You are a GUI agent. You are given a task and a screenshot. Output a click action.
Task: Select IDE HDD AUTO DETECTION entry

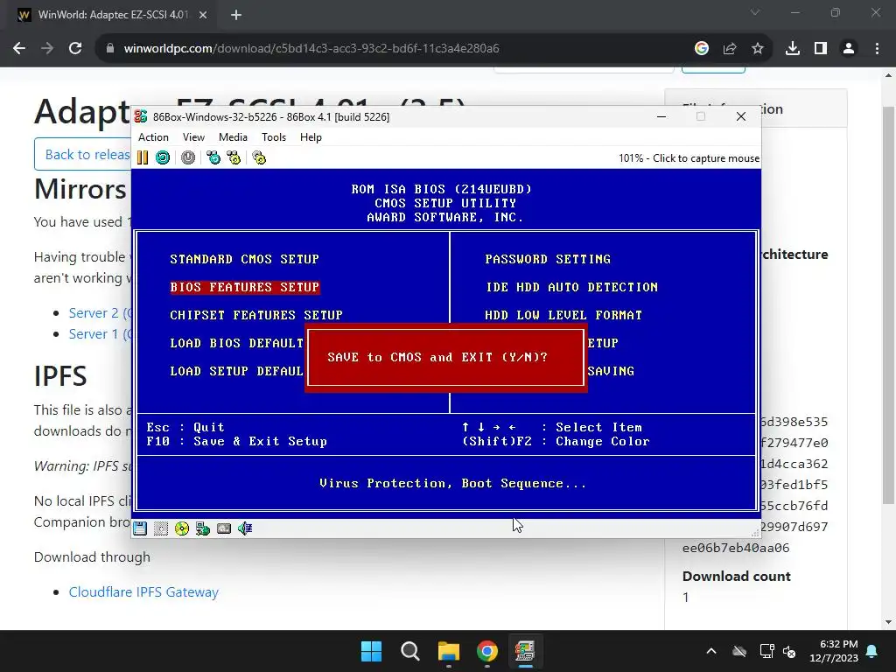click(x=571, y=287)
